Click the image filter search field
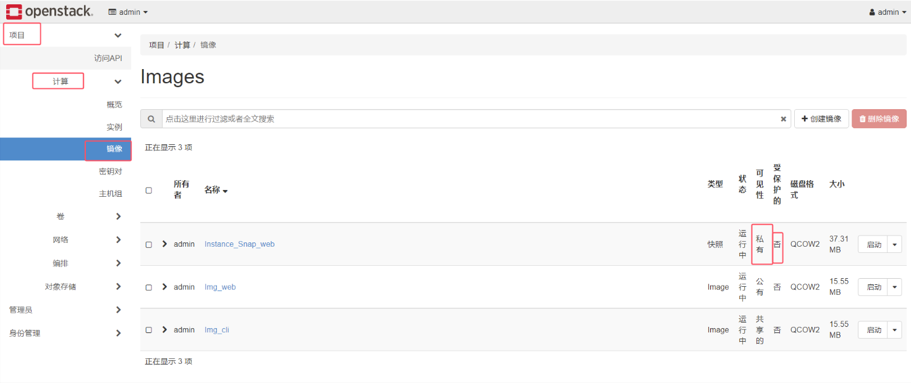Screen dimensions: 911x383 (470, 119)
